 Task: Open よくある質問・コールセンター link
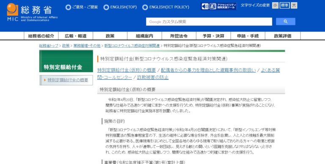coord(270,70)
